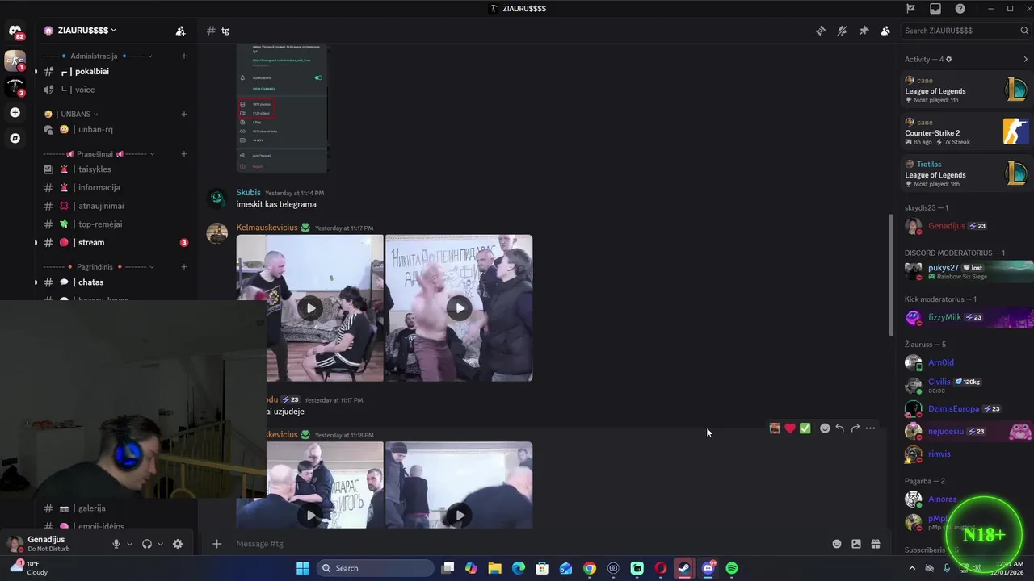
Task: Collapse the Pagrindinis category
Action: [x=99, y=267]
